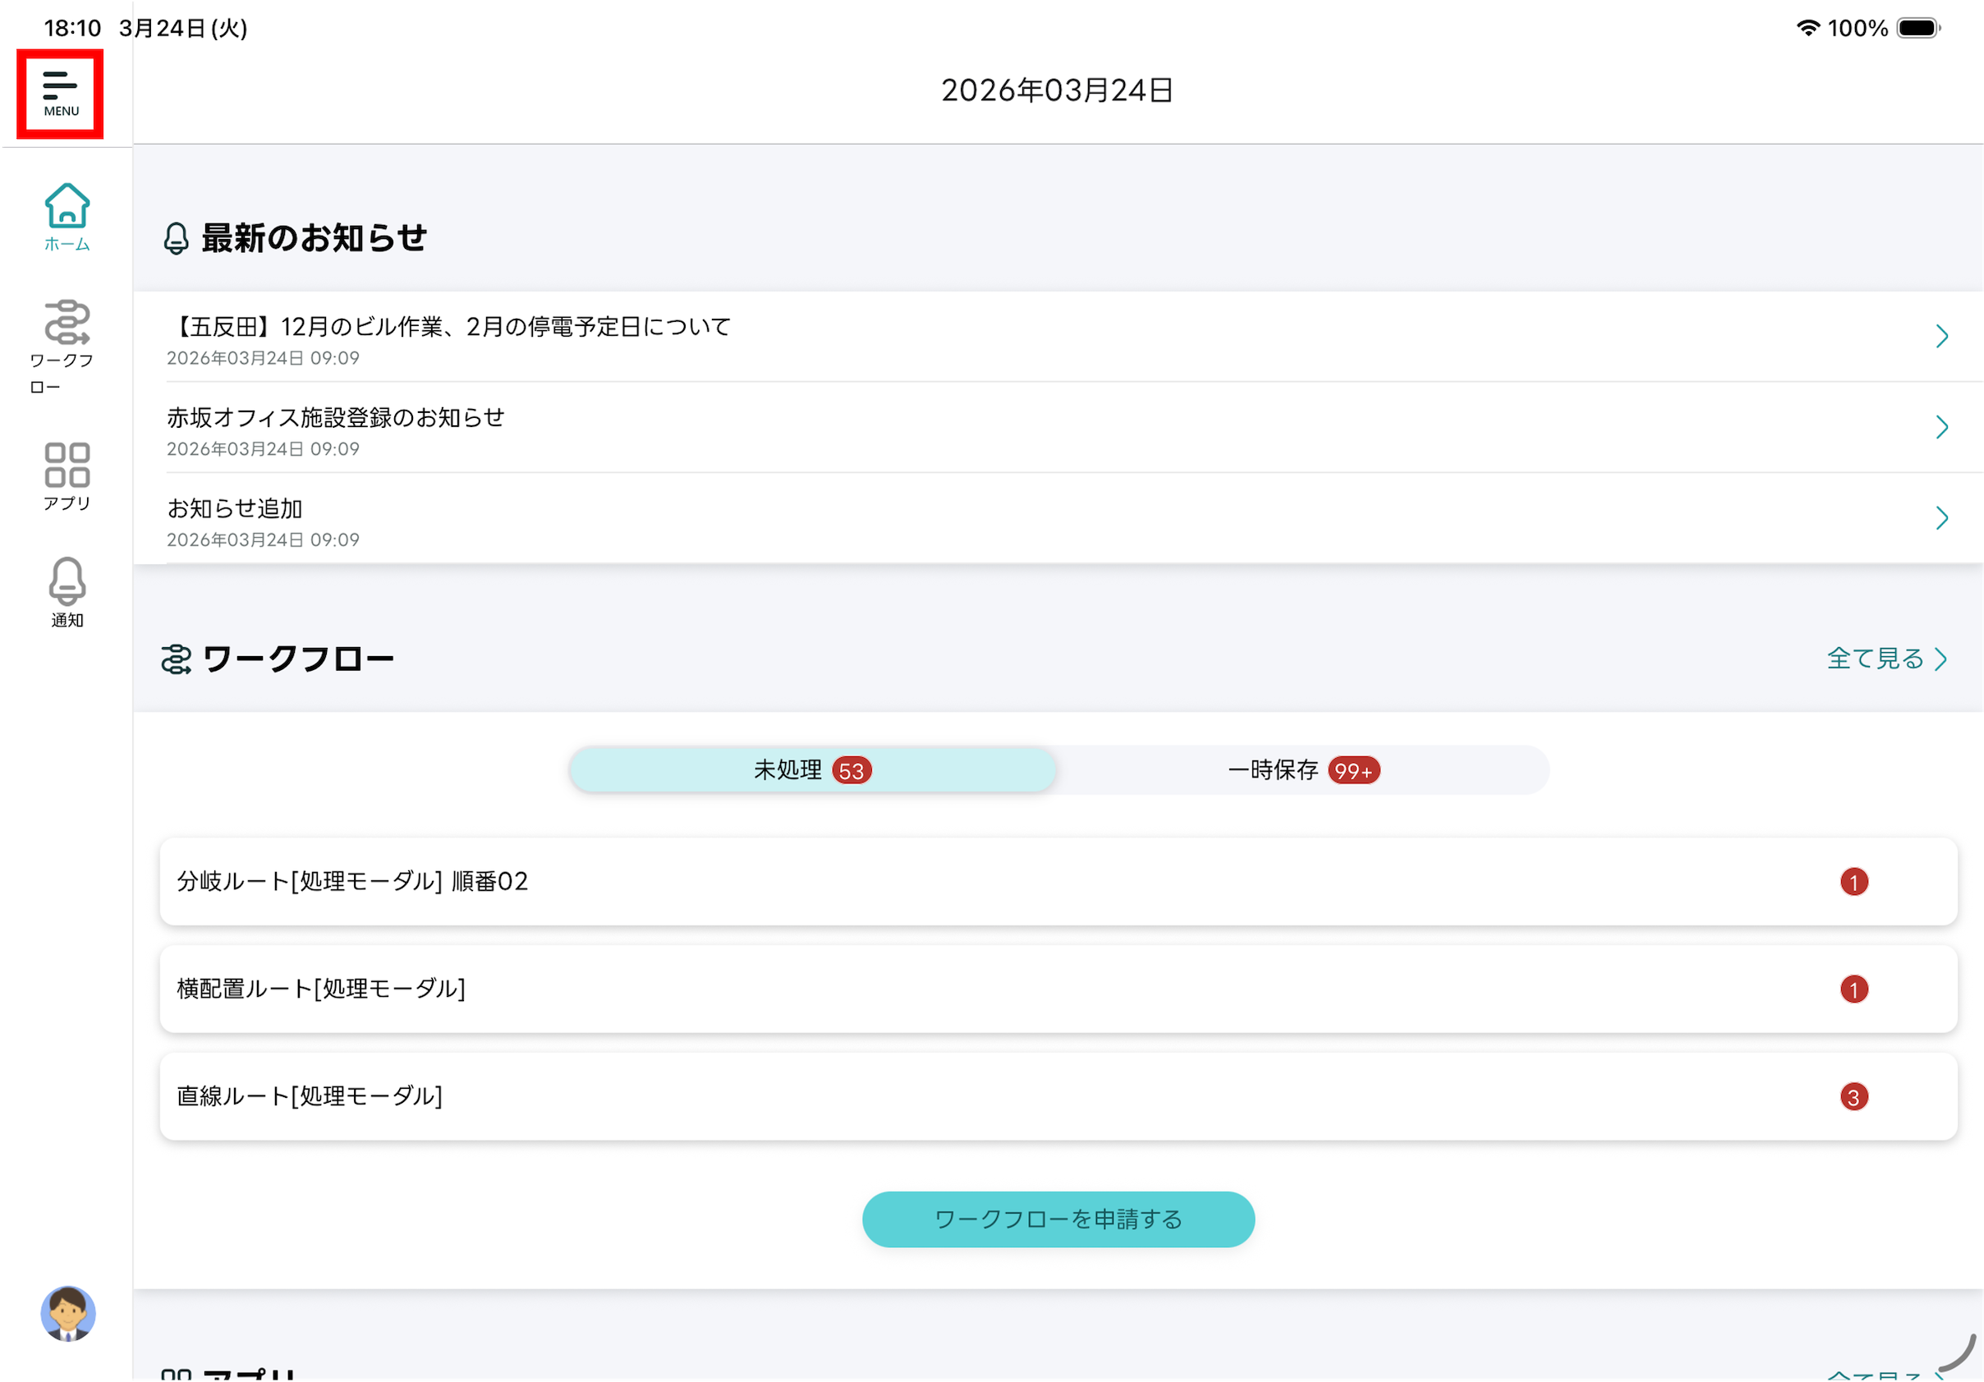This screenshot has width=1984, height=1382.
Task: Tap the Wi-Fi status icon
Action: click(1807, 29)
